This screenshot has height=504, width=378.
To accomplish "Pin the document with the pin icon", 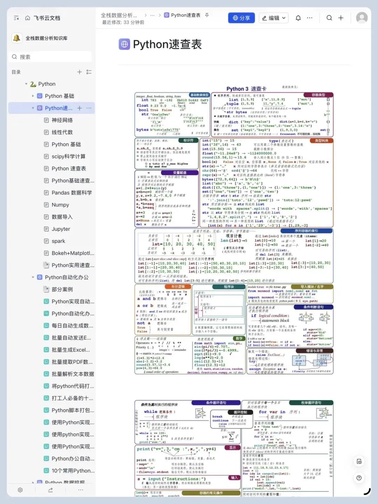I will tap(207, 15).
